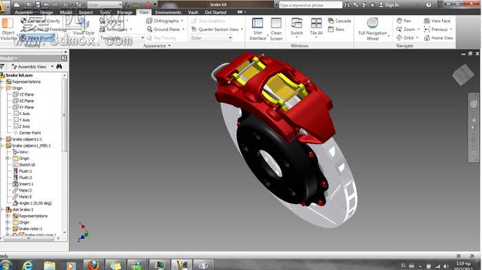
Task: Click the Undo arrow in quick access
Action: pos(46,5)
